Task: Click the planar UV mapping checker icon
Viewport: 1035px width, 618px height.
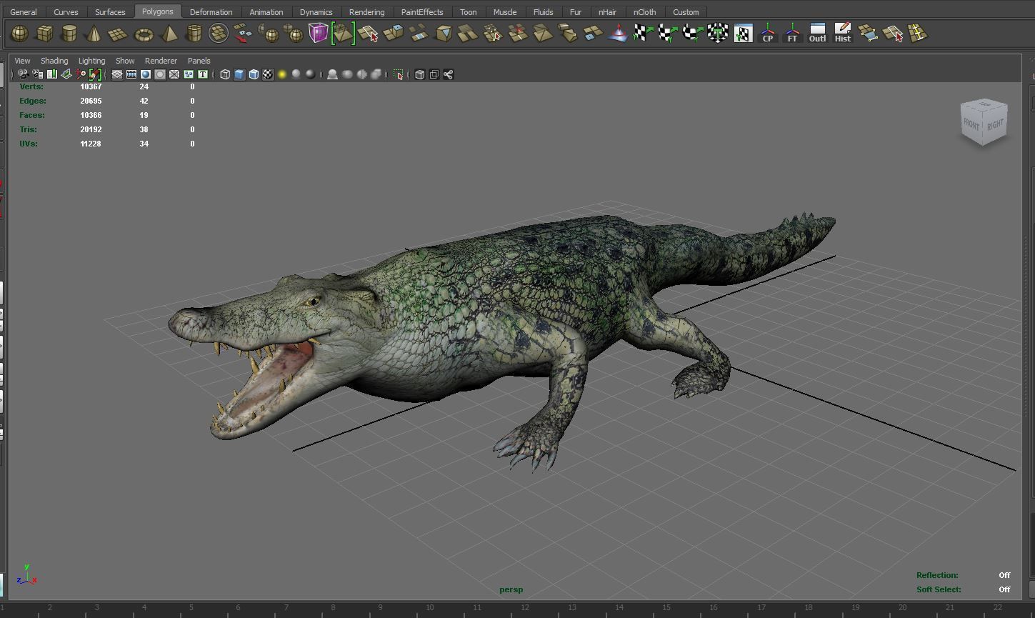Action: point(642,33)
